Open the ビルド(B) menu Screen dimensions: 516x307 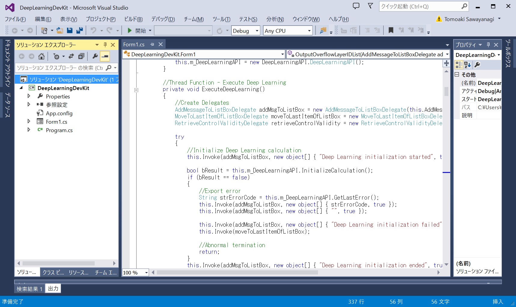133,19
